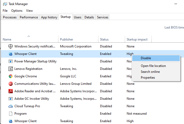Click the Adobe Systems, Incorpo... publisher cell
This screenshot has height=124, width=184.
click(78, 99)
